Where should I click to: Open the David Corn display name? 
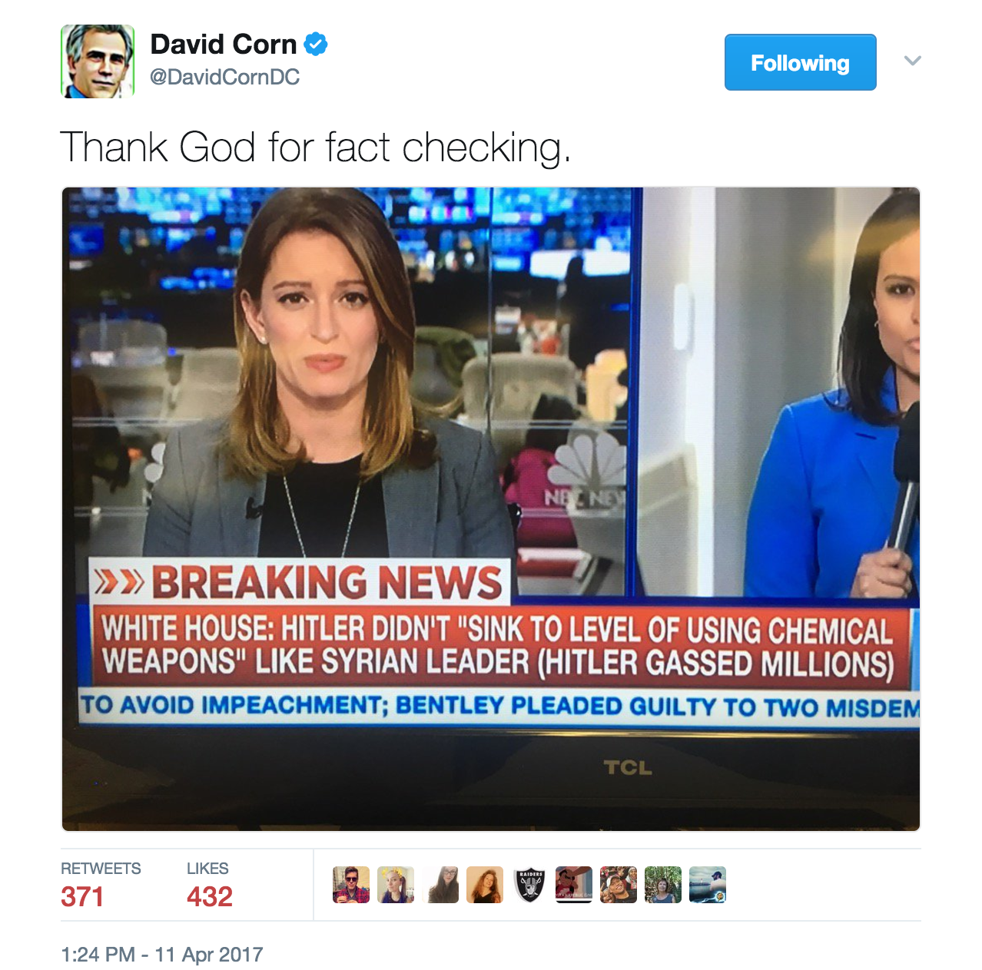coord(224,45)
